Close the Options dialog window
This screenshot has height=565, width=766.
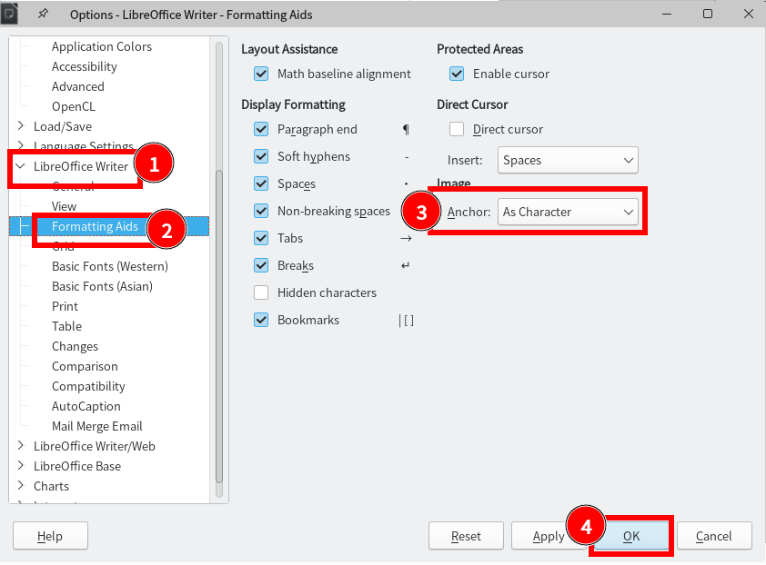click(x=749, y=14)
